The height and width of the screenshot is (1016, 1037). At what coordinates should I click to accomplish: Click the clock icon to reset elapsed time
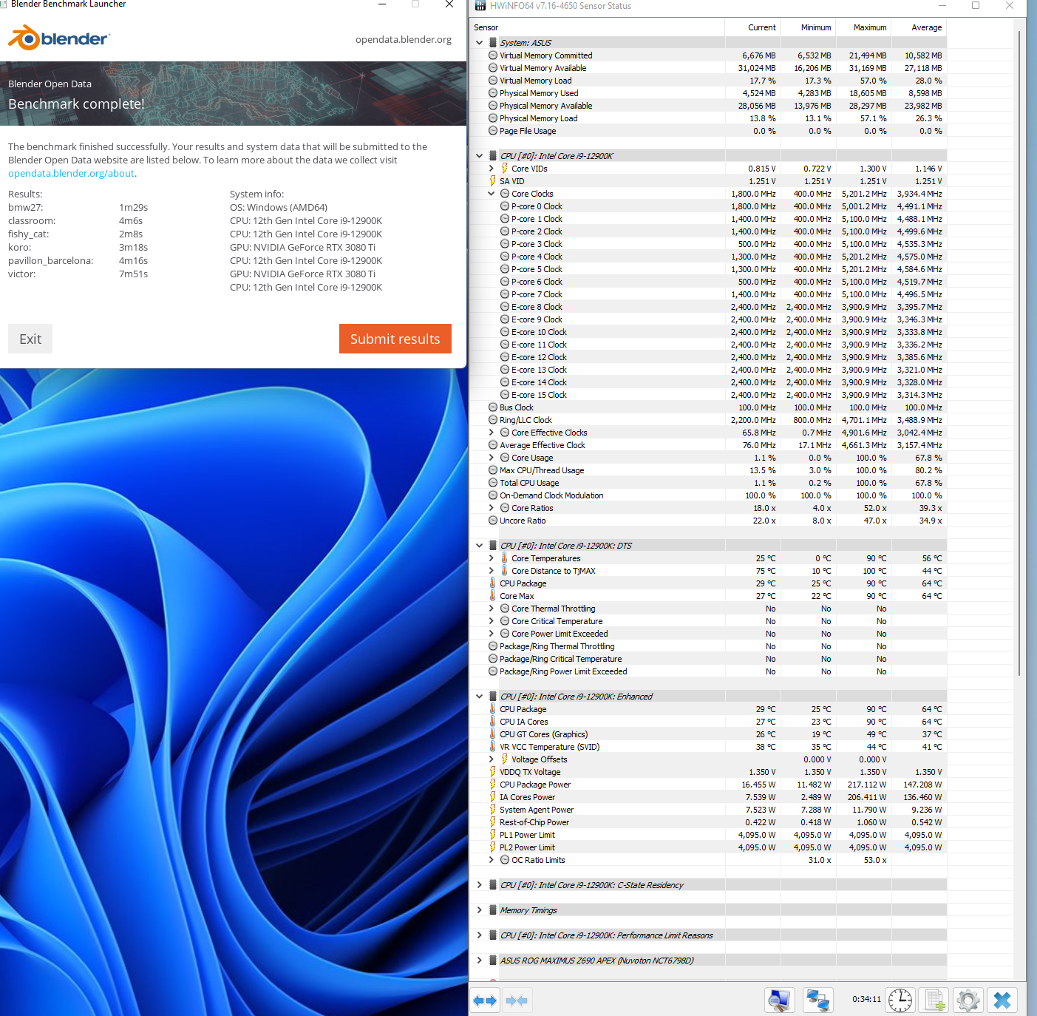[x=900, y=1000]
